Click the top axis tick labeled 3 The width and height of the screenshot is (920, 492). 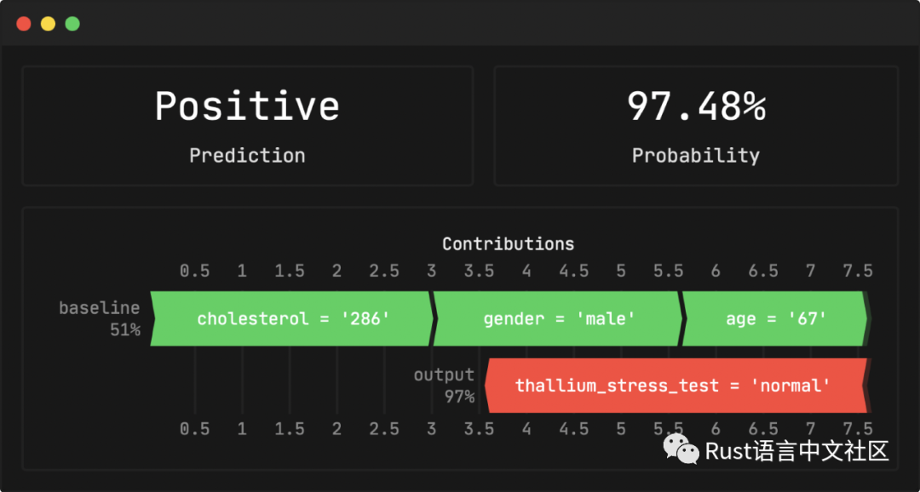(x=432, y=271)
